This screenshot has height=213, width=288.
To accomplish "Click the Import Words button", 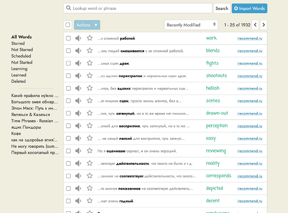I will coord(249,8).
